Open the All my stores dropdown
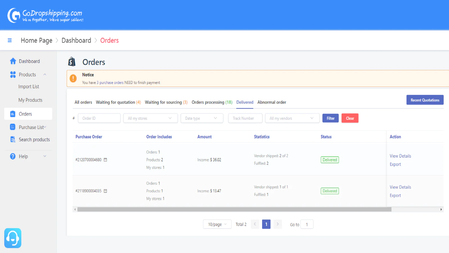This screenshot has width=449, height=253. tap(150, 118)
